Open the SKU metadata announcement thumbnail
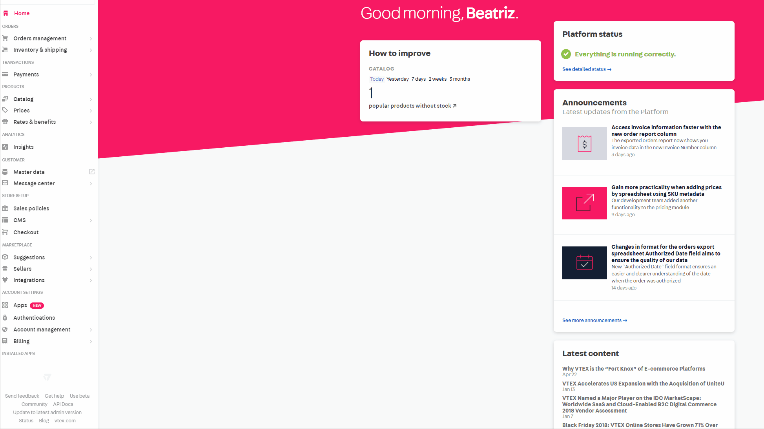The height and width of the screenshot is (429, 764). click(584, 203)
